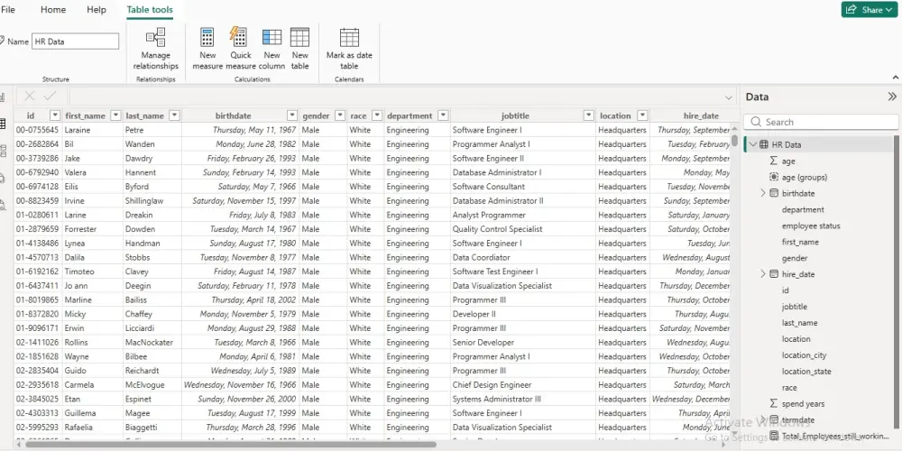
Task: Commit formula with the checkmark icon
Action: pyautogui.click(x=50, y=97)
